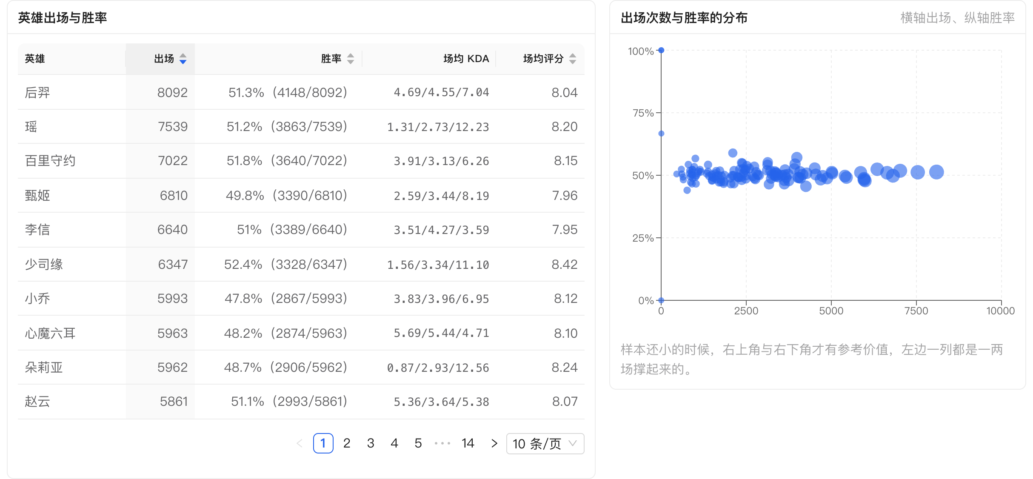Image resolution: width=1033 pixels, height=479 pixels.
Task: Click the scatter point at 100% win rate
Action: 661,50
